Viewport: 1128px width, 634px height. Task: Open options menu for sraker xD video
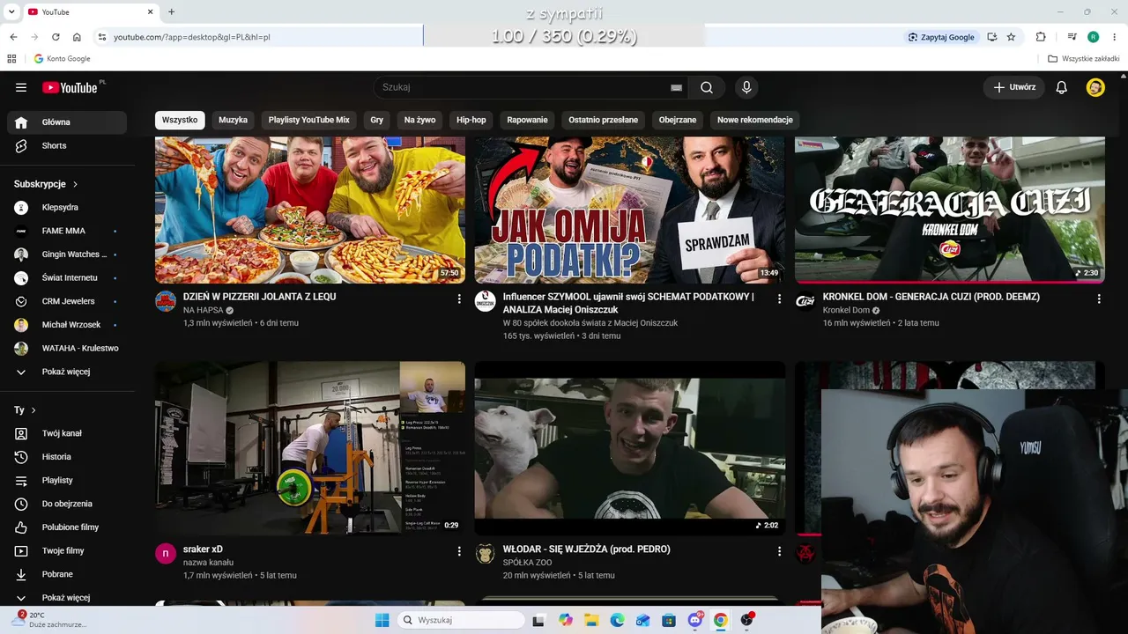459,551
